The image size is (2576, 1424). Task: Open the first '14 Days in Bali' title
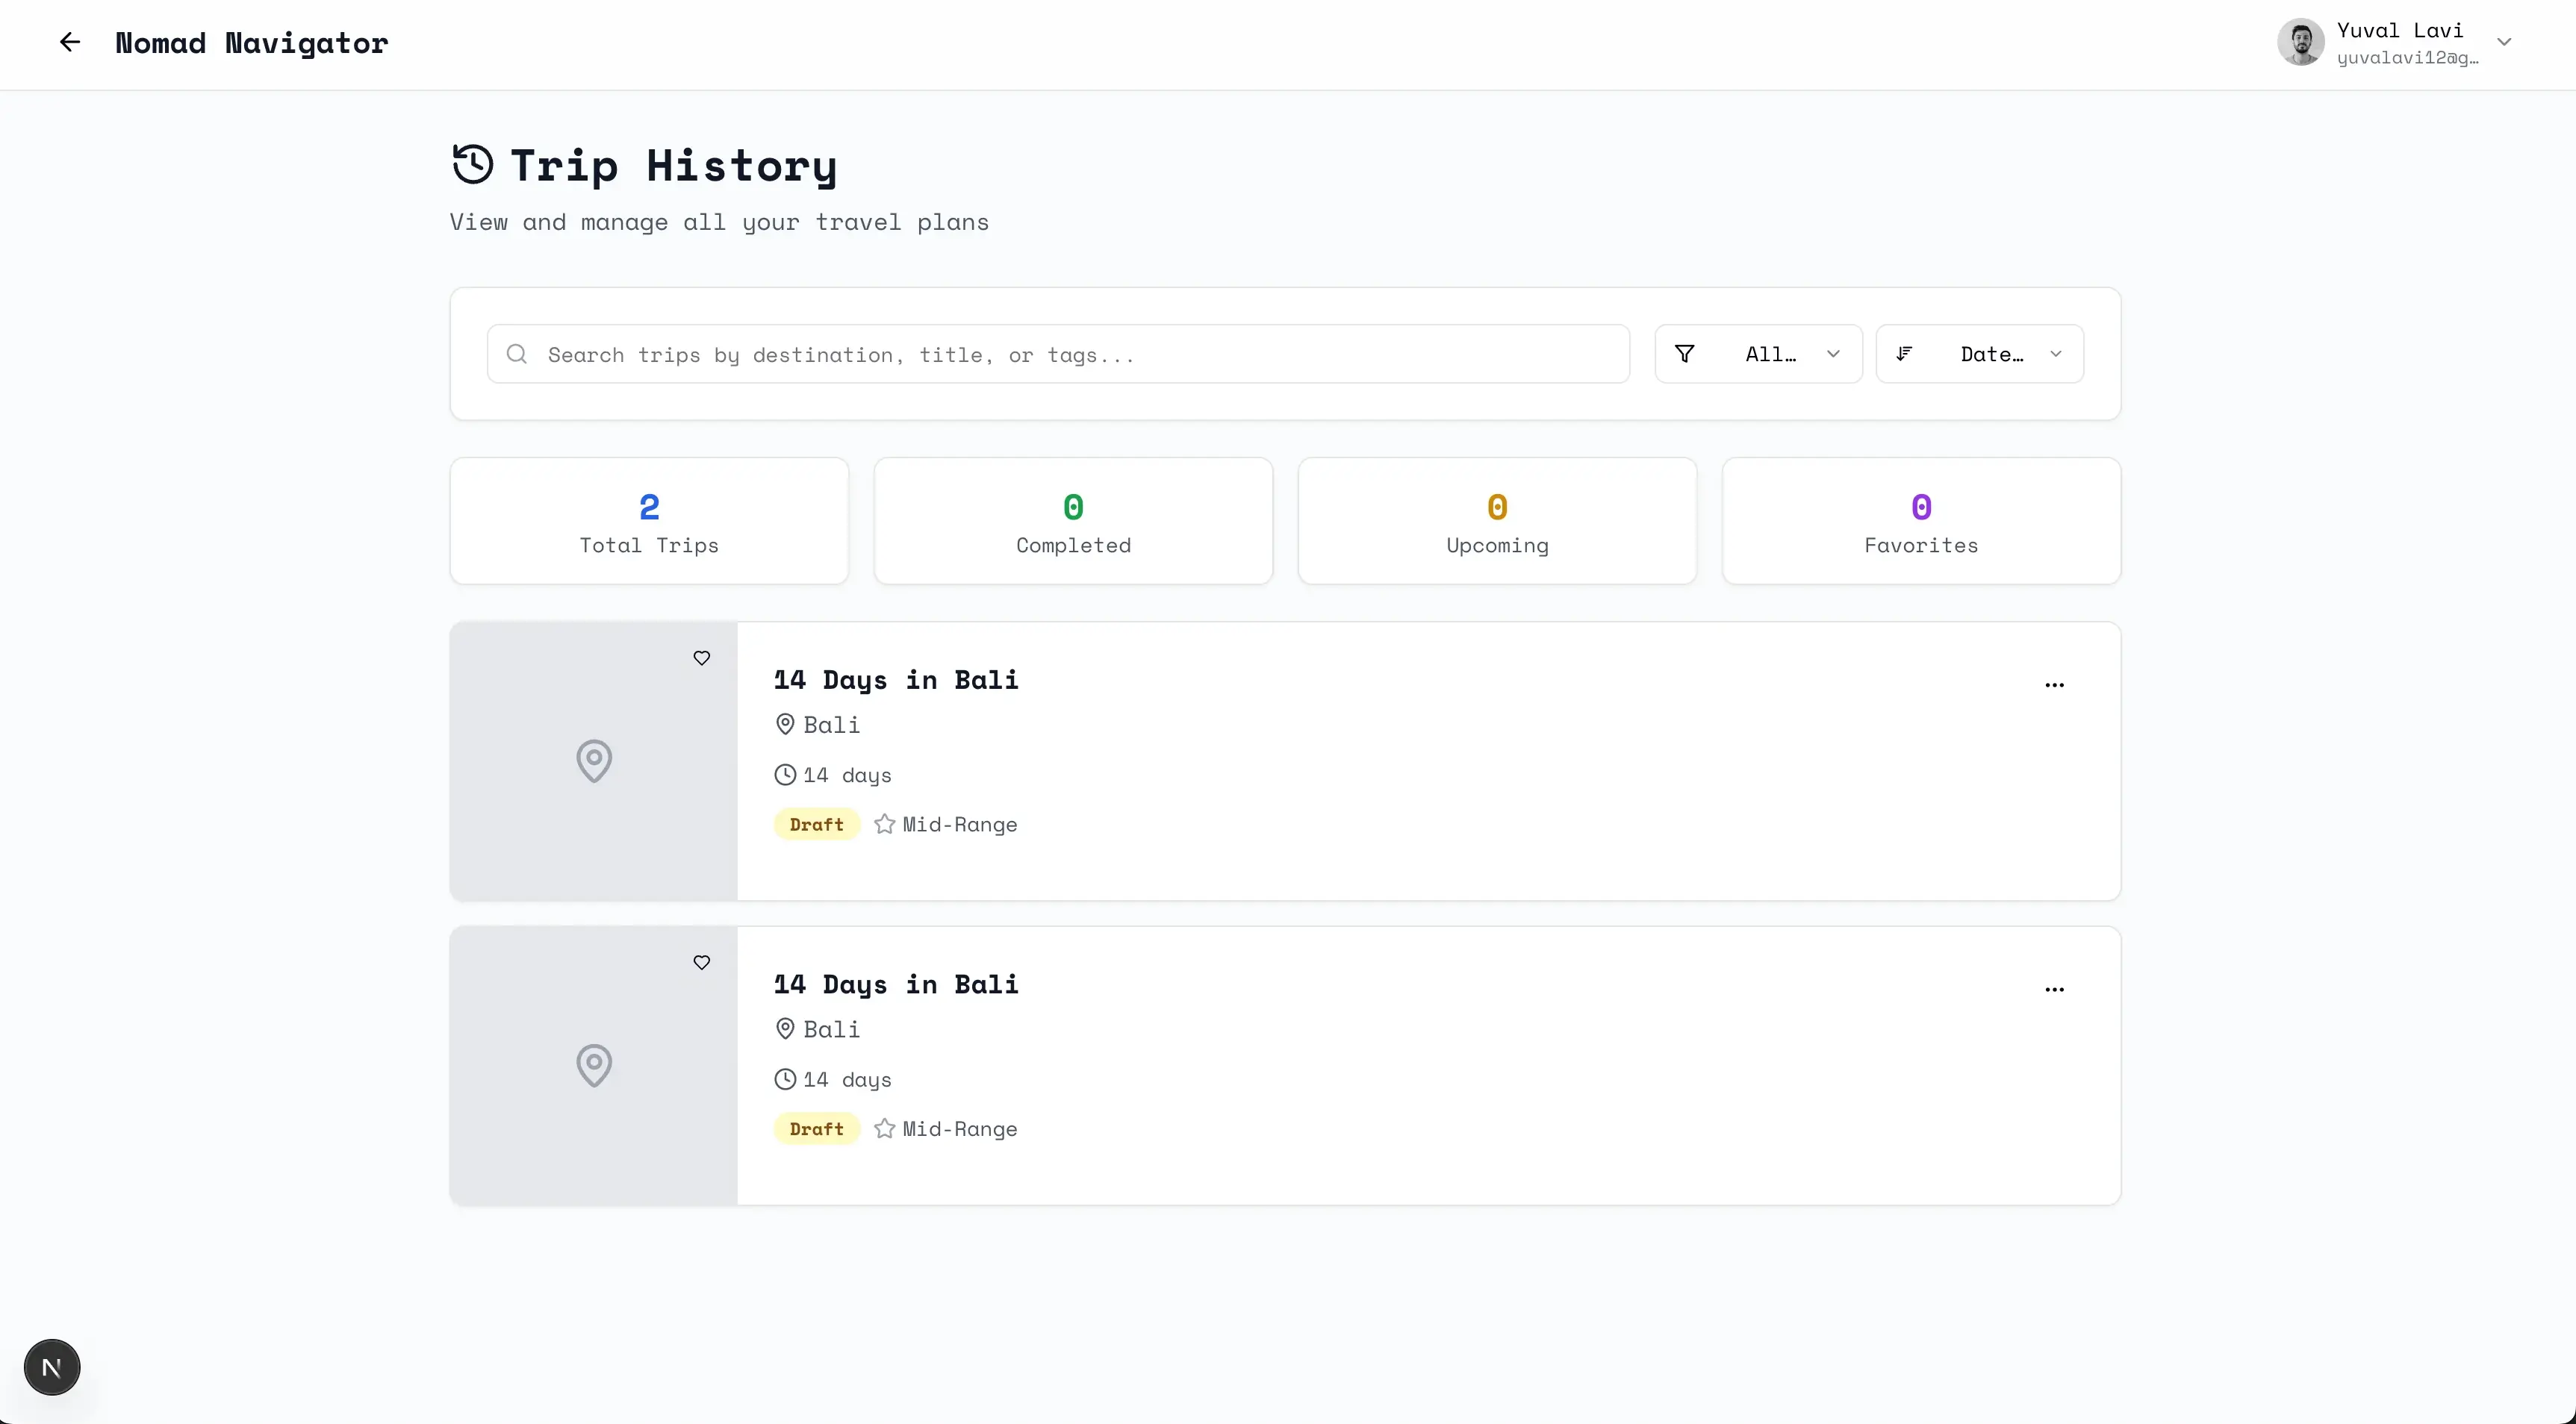896,681
